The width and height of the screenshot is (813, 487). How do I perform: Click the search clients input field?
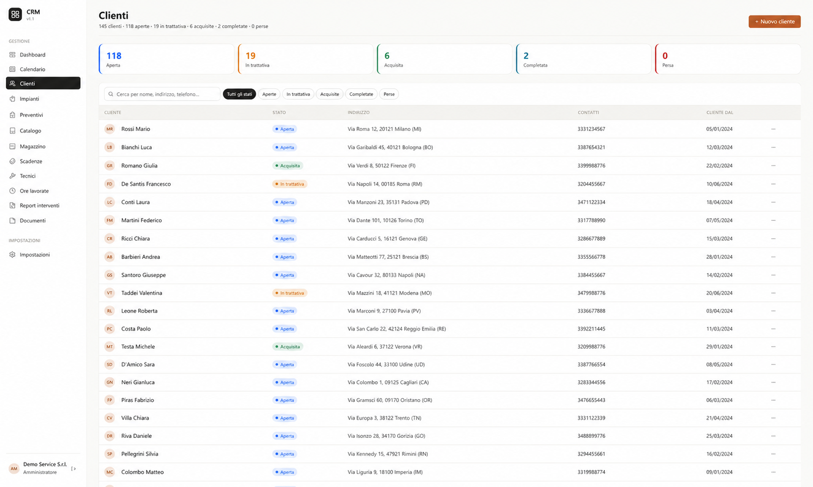(162, 94)
